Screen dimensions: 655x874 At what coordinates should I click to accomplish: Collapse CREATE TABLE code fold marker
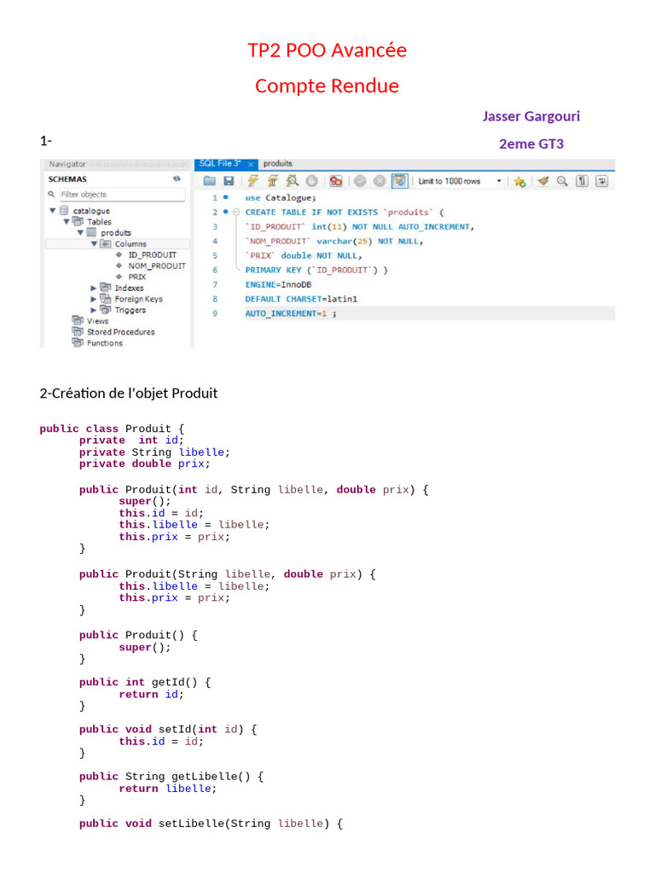coord(236,212)
